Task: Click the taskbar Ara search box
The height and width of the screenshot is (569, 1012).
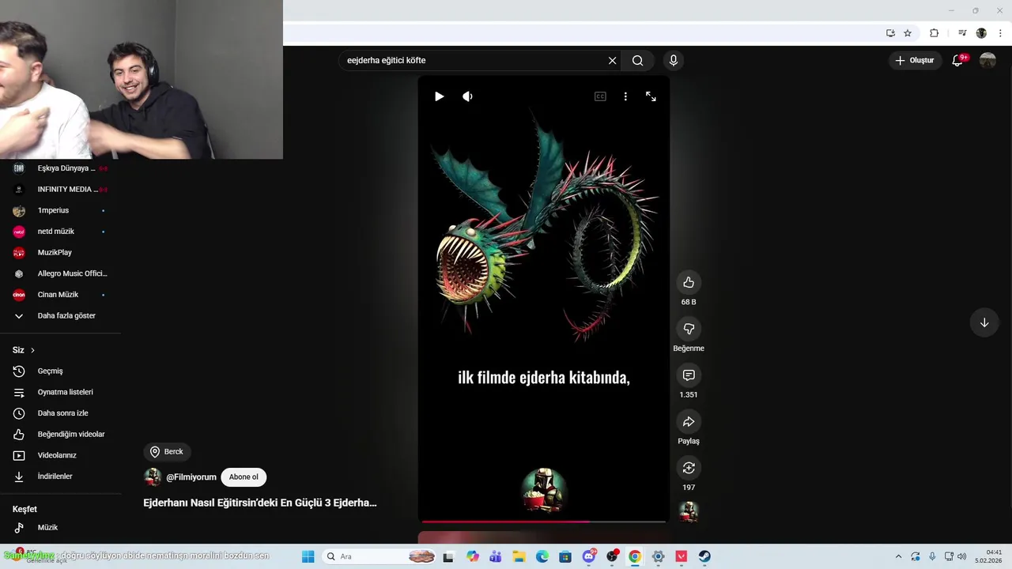Action: pyautogui.click(x=380, y=556)
